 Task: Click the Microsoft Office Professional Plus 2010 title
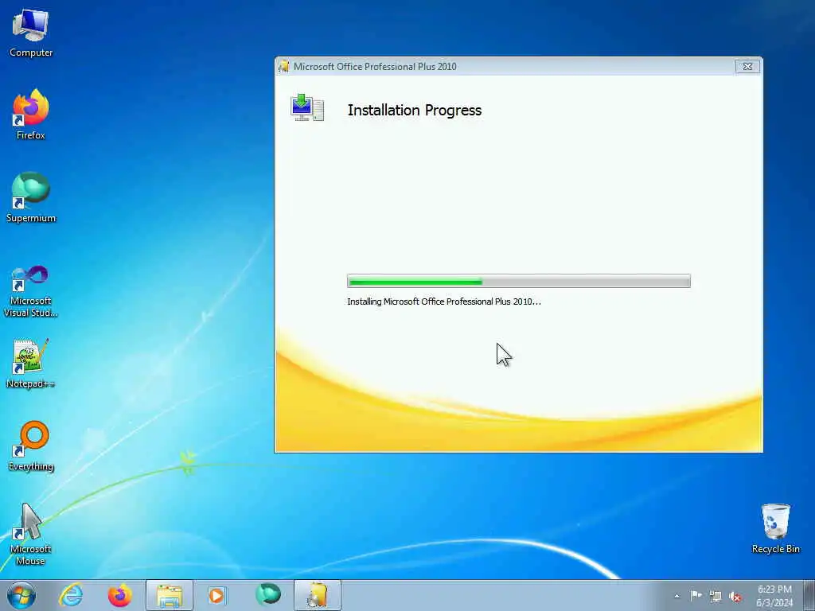[x=375, y=67]
